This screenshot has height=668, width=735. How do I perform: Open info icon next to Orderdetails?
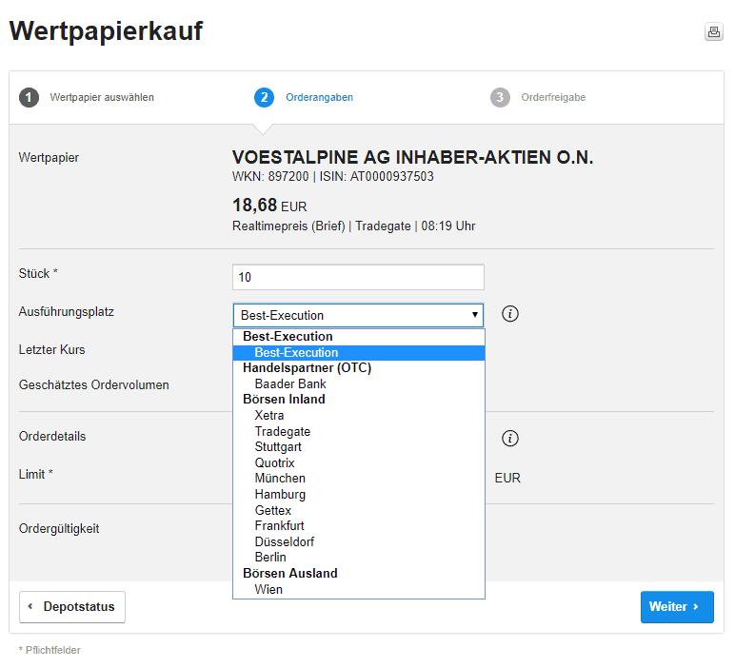click(x=510, y=439)
